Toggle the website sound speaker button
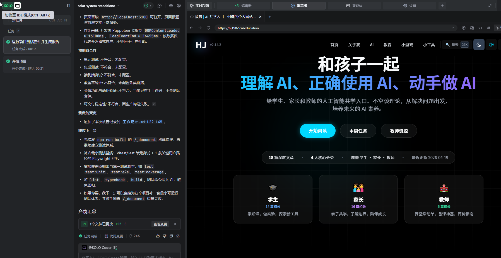Viewport: 501px width, 258px height. 491,45
